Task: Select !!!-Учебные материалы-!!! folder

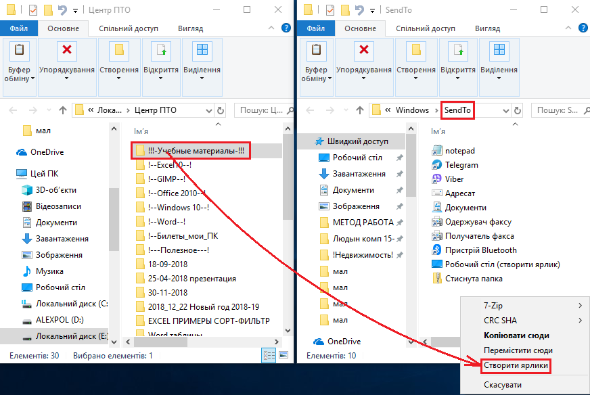Action: pyautogui.click(x=191, y=151)
